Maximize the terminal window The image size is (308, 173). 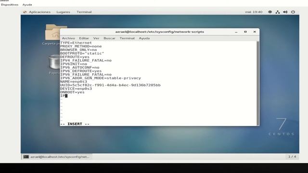pyautogui.click(x=245, y=32)
